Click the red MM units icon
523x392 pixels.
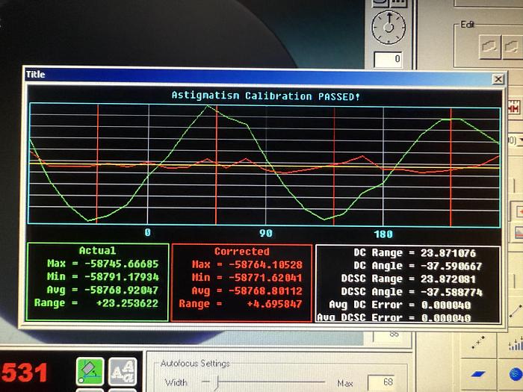click(x=514, y=108)
